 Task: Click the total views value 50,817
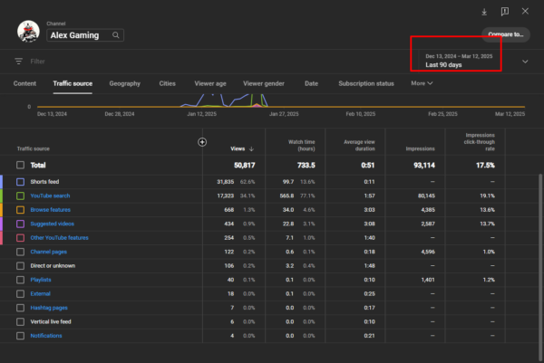click(244, 166)
